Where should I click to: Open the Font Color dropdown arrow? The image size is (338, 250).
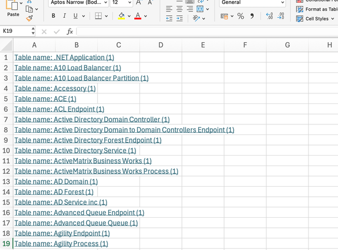[x=145, y=16]
